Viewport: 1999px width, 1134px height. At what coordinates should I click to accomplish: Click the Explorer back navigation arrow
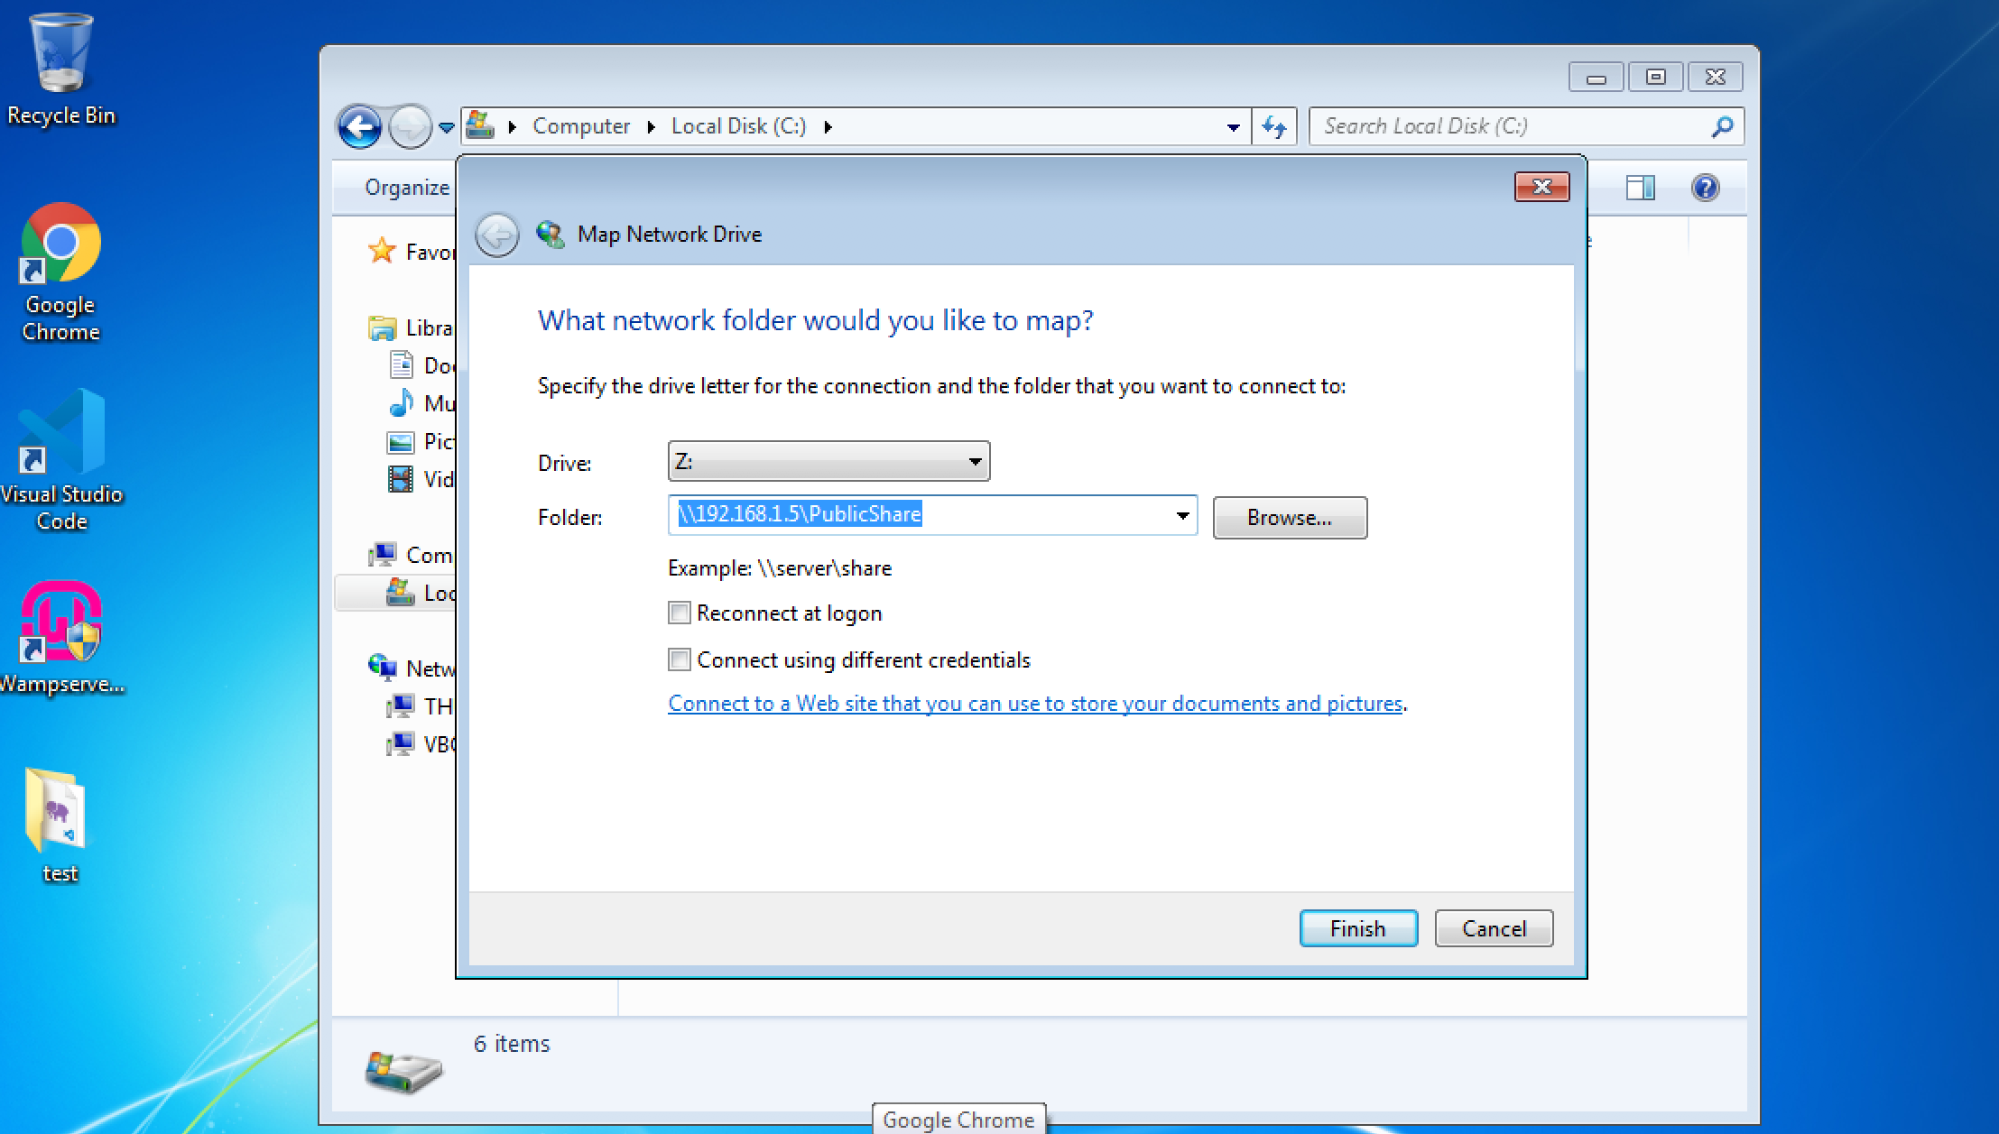pyautogui.click(x=360, y=127)
